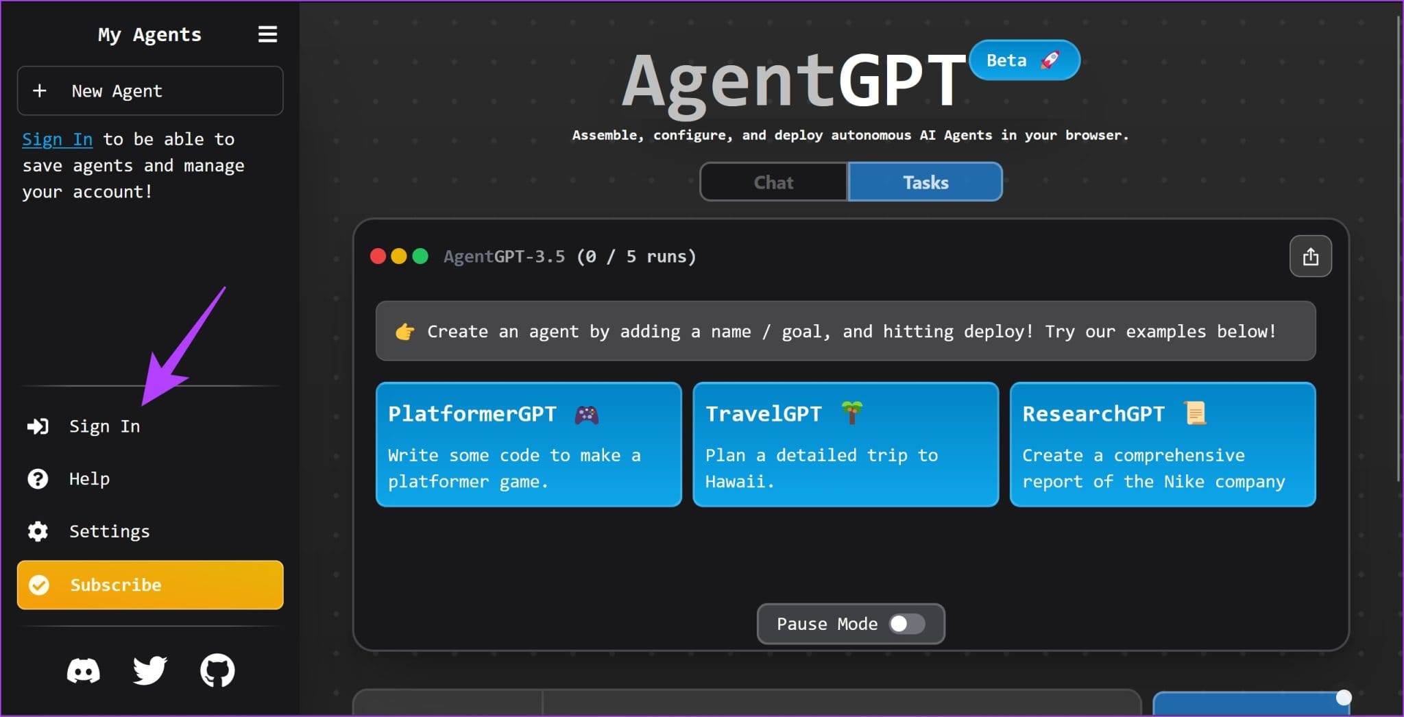Click the 'Pause Mode' label text

pos(827,624)
